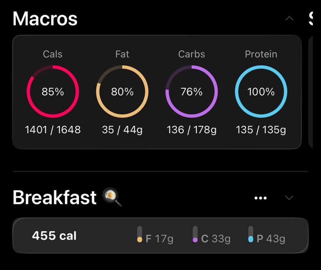Image resolution: width=321 pixels, height=270 pixels.
Task: Select the 135 / 135g protein value
Action: [261, 130]
